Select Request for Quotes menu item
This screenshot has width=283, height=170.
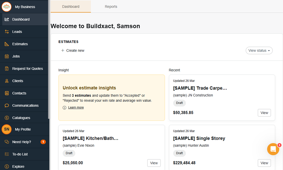[x=24, y=69]
